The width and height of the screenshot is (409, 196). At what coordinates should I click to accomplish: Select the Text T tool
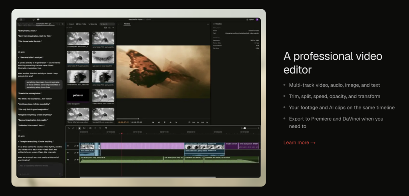(106, 128)
